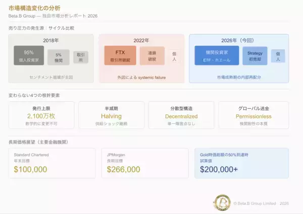Click the '© Beta.B Group Limited 2026' footer text

pos(261,203)
